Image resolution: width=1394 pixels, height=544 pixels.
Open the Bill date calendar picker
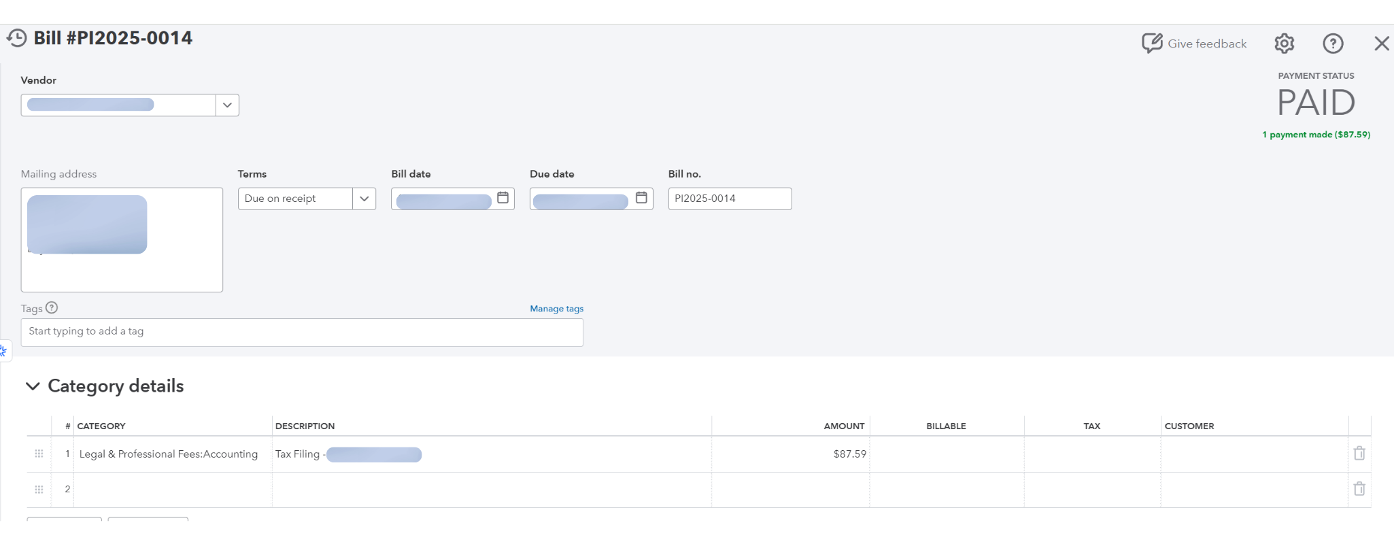[x=503, y=198]
